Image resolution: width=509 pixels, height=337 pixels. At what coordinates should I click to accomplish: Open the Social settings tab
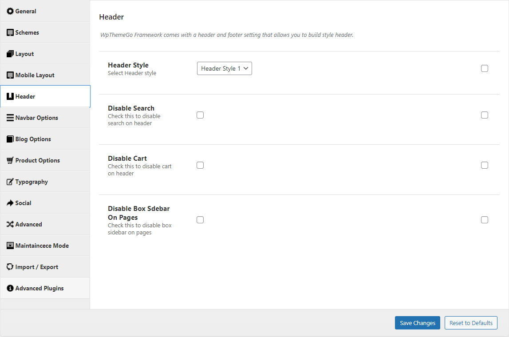[x=45, y=203]
